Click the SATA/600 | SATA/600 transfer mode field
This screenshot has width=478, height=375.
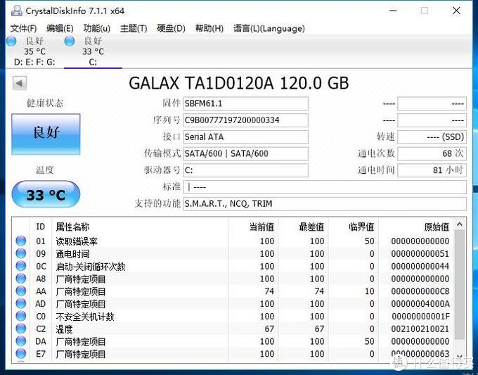pos(246,153)
